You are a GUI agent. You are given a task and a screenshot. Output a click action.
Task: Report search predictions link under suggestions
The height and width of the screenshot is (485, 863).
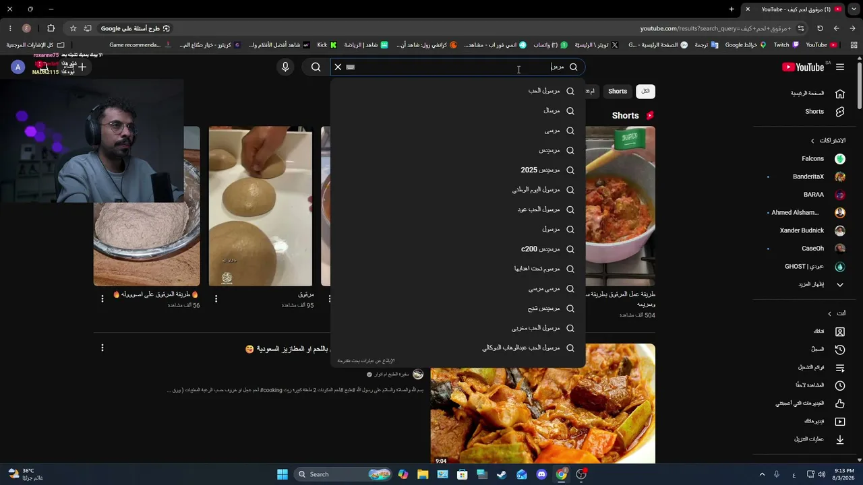click(366, 361)
